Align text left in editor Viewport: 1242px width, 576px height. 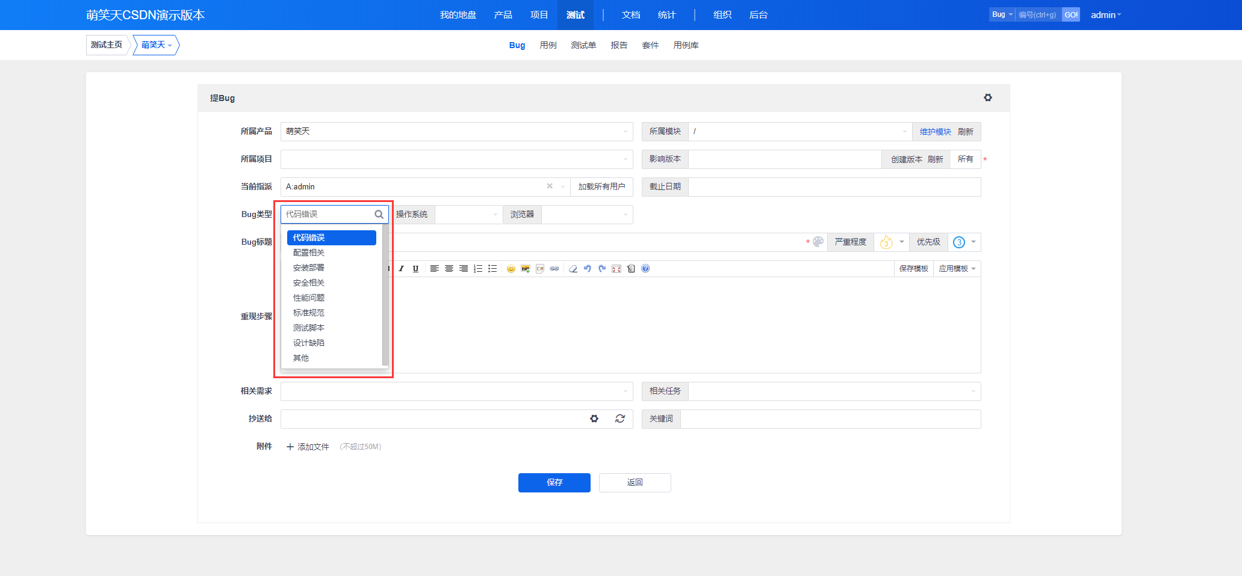click(x=434, y=269)
